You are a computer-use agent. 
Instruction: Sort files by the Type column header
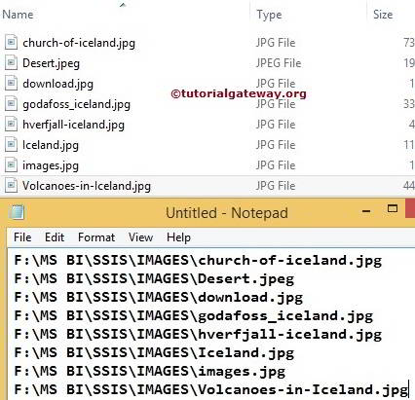(x=269, y=15)
